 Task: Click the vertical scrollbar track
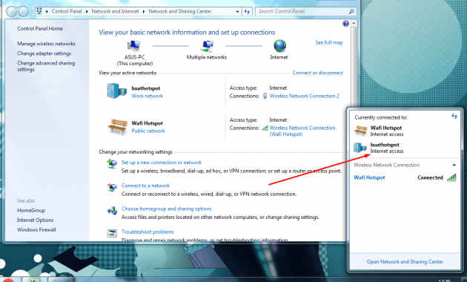354,134
